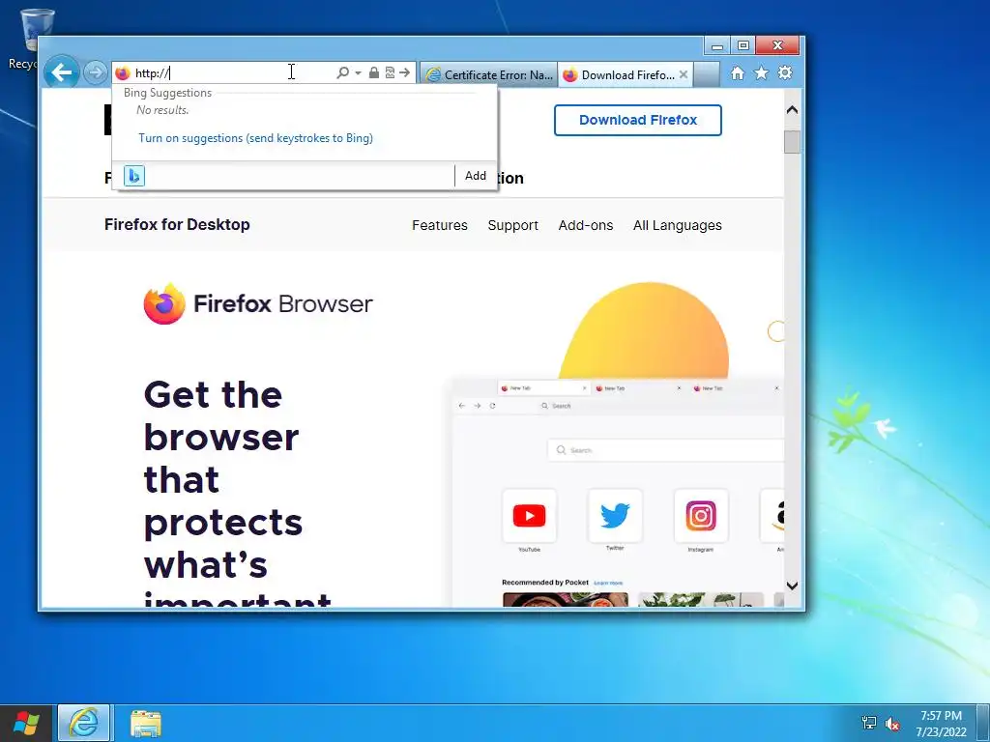Viewport: 990px width, 742px height.
Task: Open the Features menu item
Action: (x=440, y=225)
